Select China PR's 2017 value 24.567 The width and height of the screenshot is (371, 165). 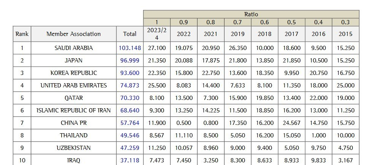click(x=291, y=123)
